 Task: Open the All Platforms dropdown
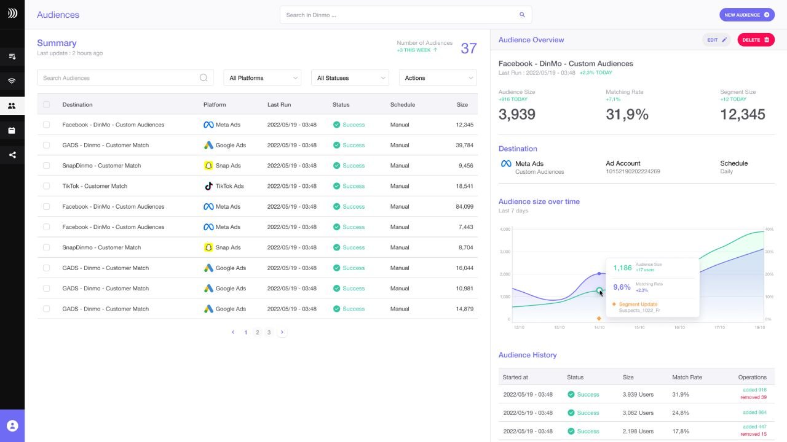coord(262,78)
